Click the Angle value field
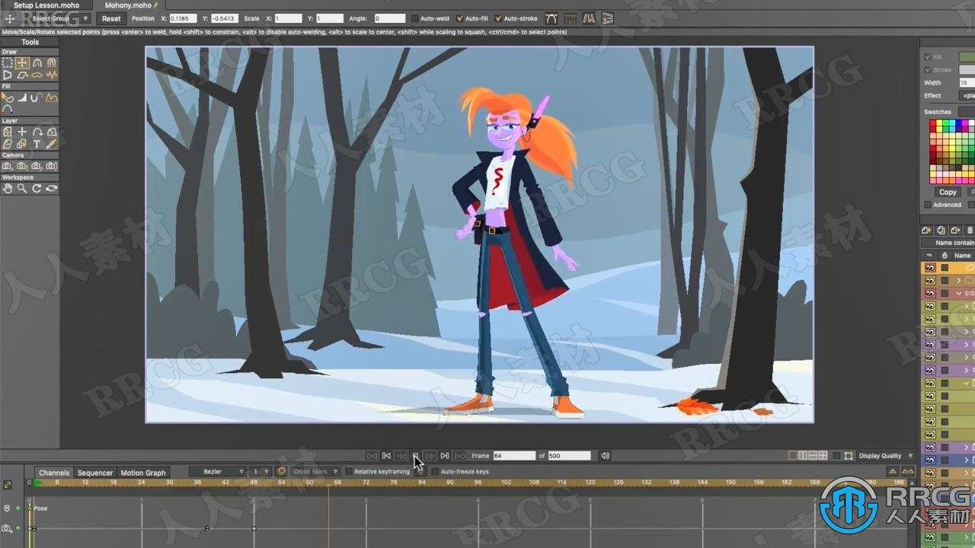Viewport: 975px width, 548px height. pos(389,18)
